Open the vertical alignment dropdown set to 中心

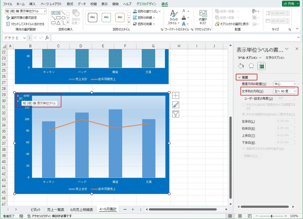click(x=284, y=84)
